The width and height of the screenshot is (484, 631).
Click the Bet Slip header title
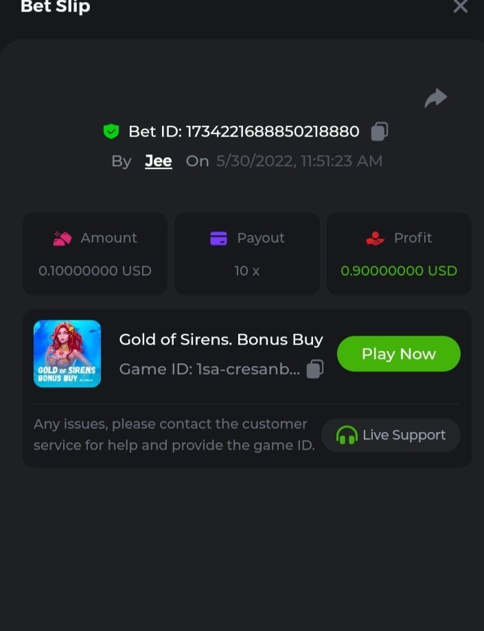tap(56, 8)
